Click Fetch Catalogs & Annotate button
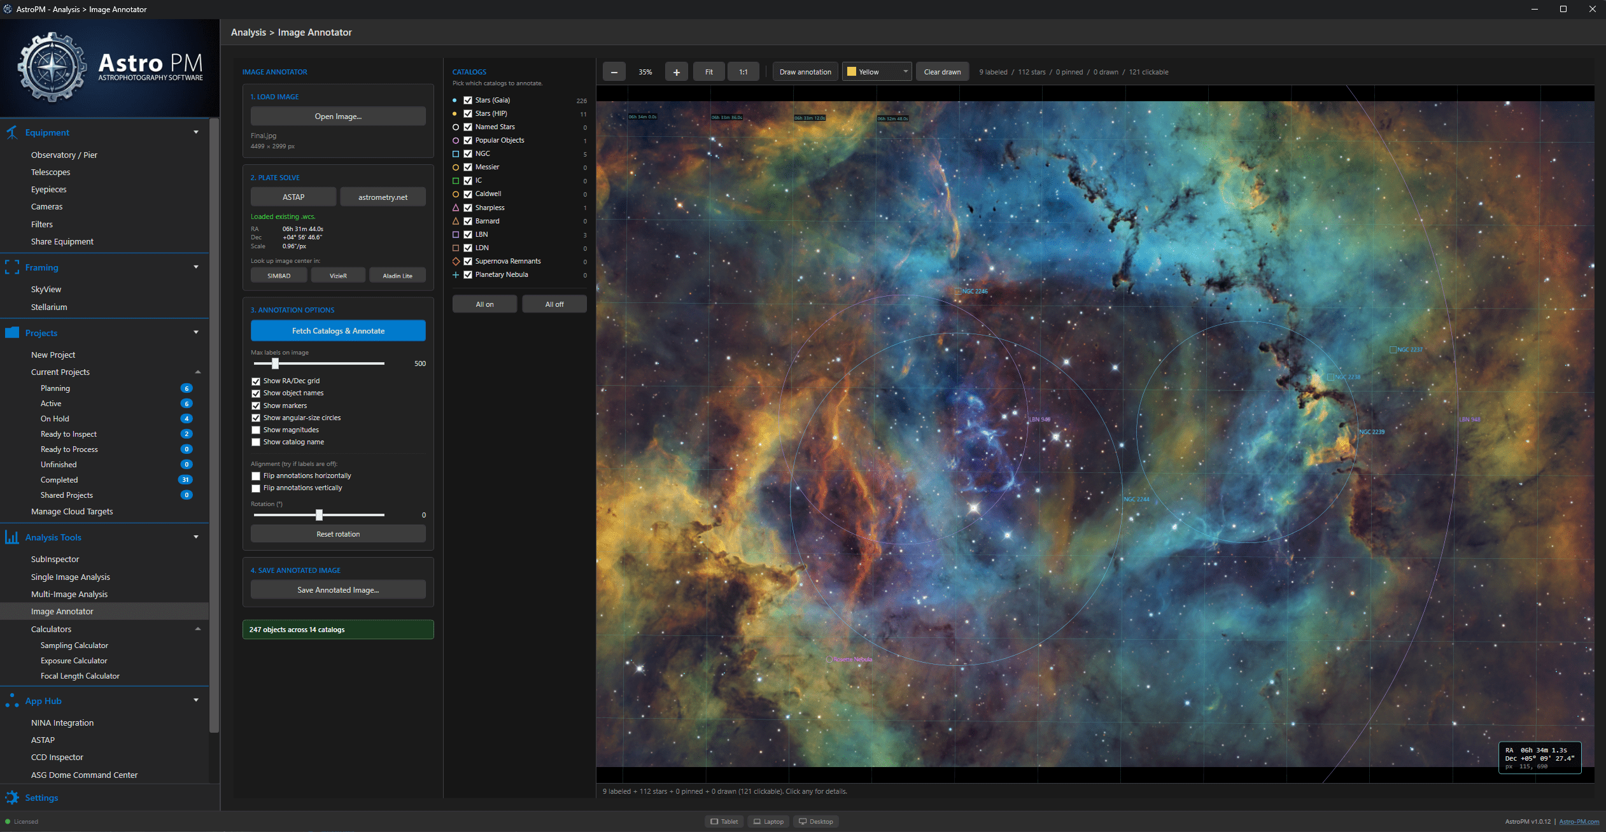Viewport: 1606px width, 832px height. [x=338, y=331]
